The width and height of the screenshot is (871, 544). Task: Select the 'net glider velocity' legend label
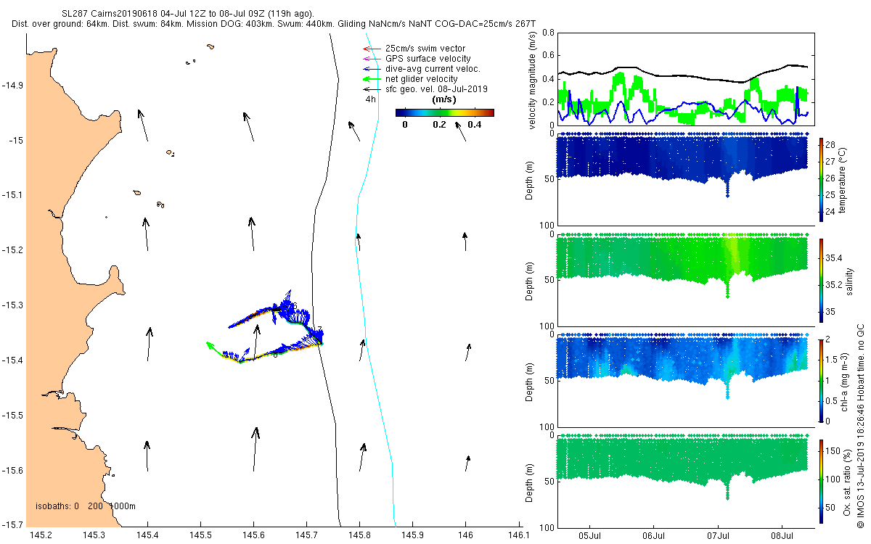click(x=421, y=79)
